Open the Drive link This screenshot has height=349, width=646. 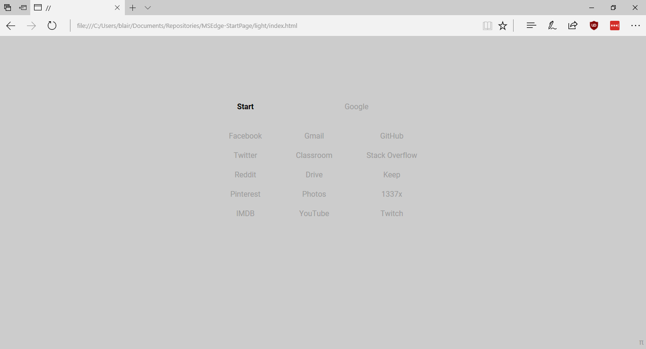[x=314, y=175]
